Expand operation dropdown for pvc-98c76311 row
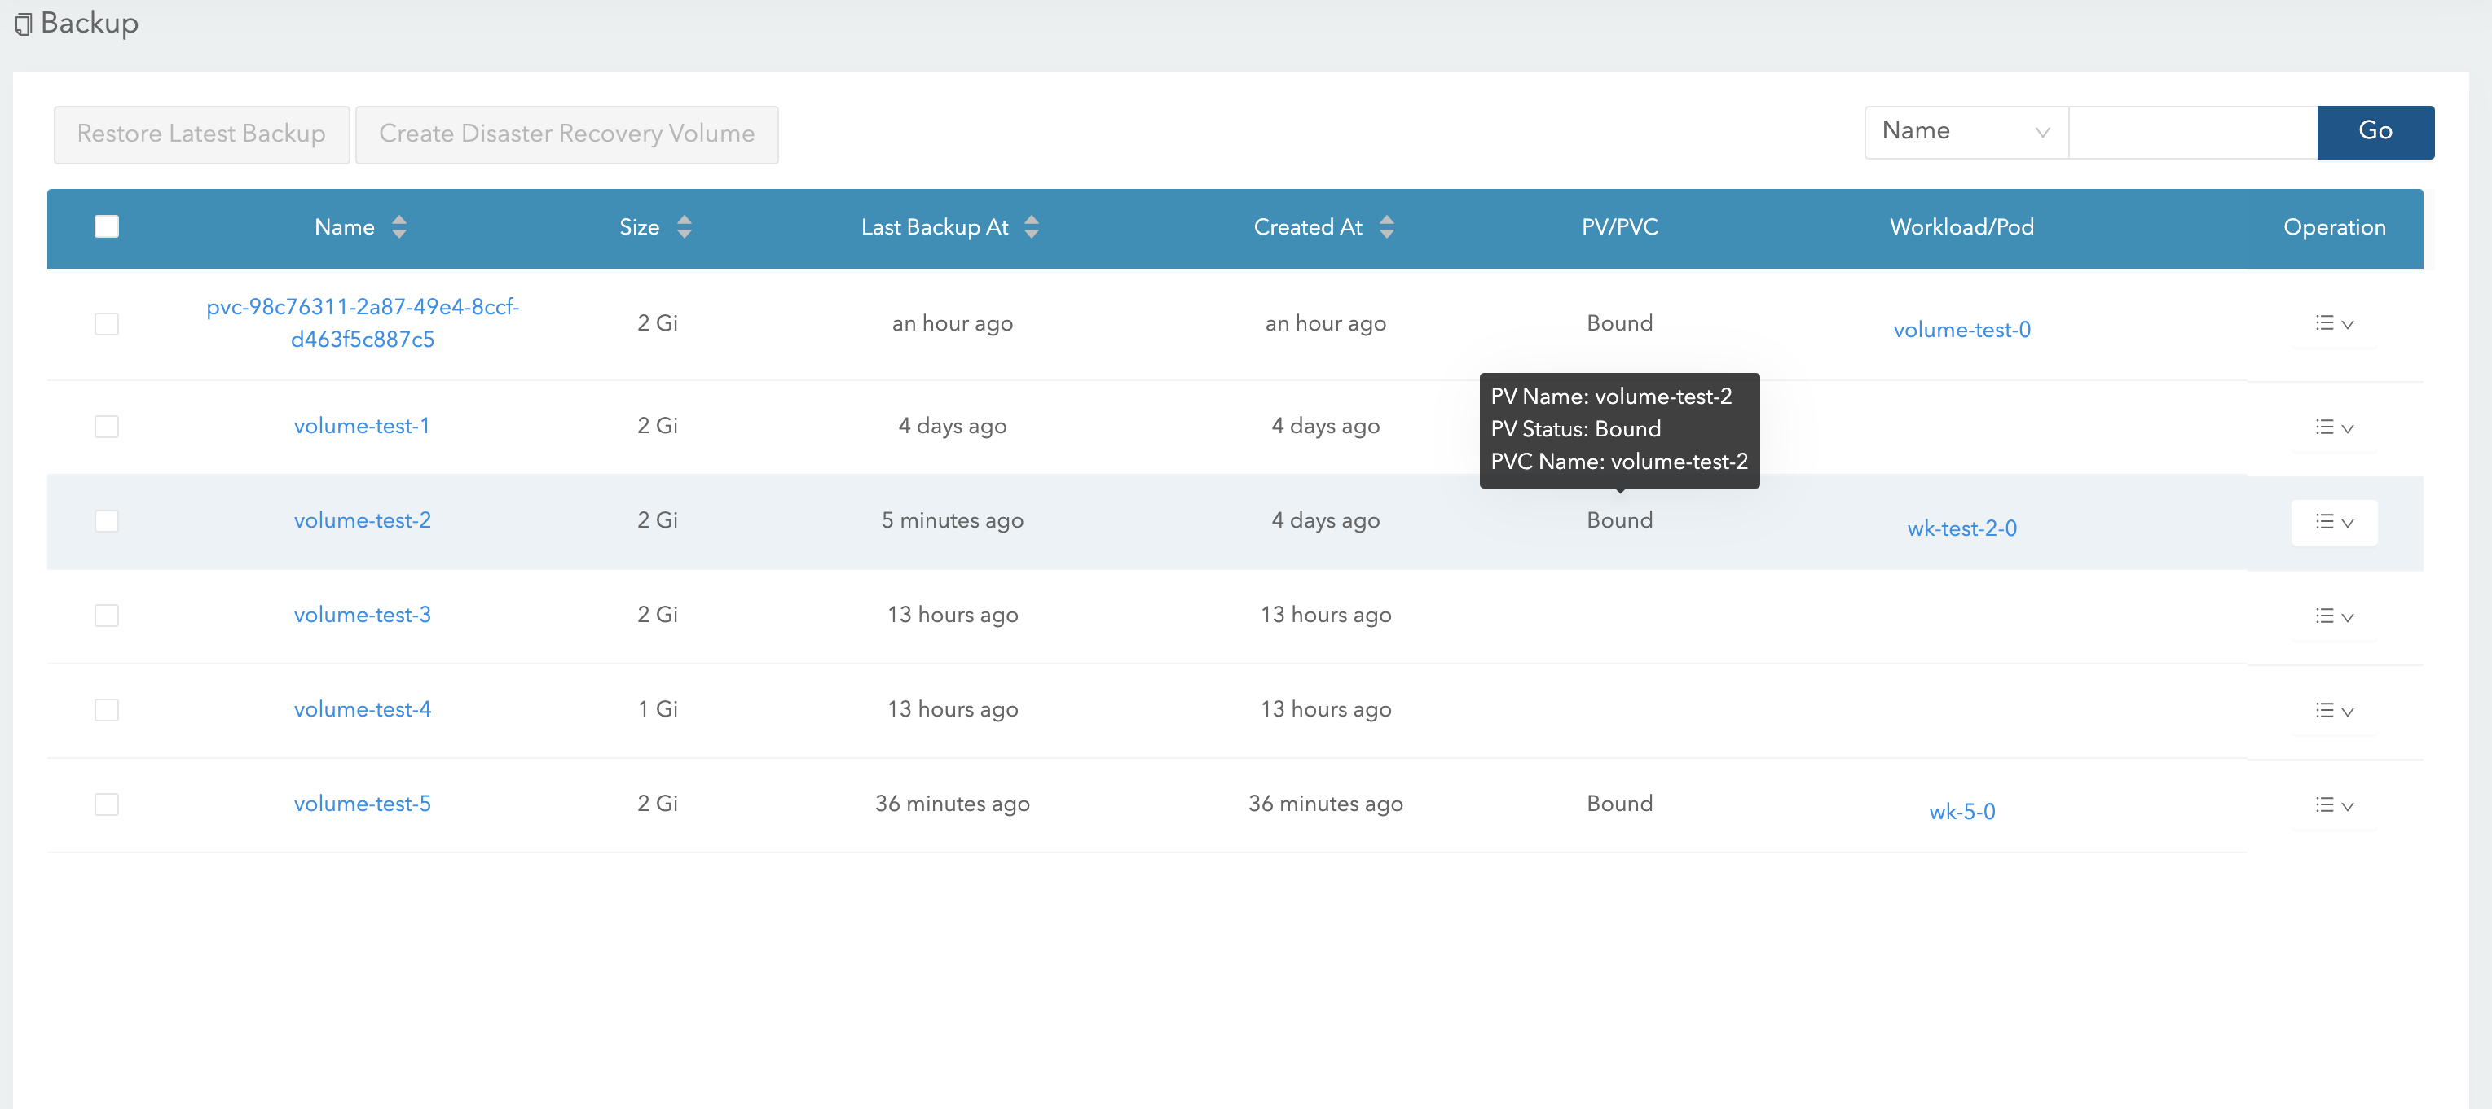2492x1109 pixels. click(2333, 324)
